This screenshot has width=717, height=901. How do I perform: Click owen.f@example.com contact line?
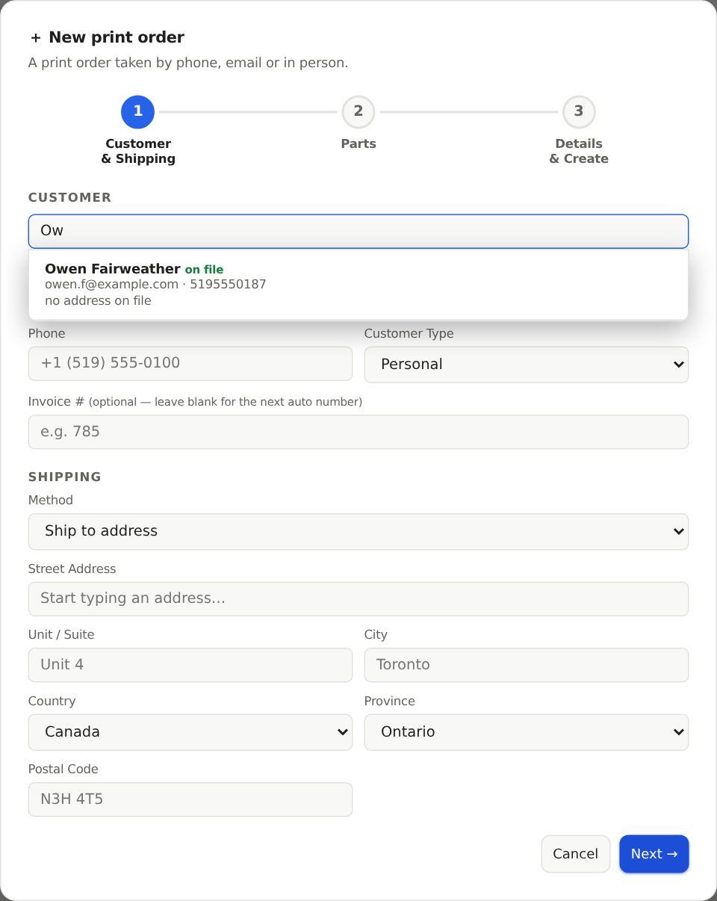tap(155, 285)
